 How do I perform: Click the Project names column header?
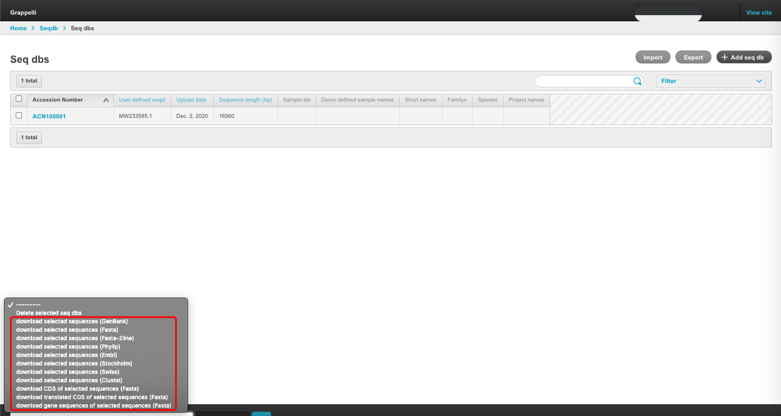[x=526, y=100]
